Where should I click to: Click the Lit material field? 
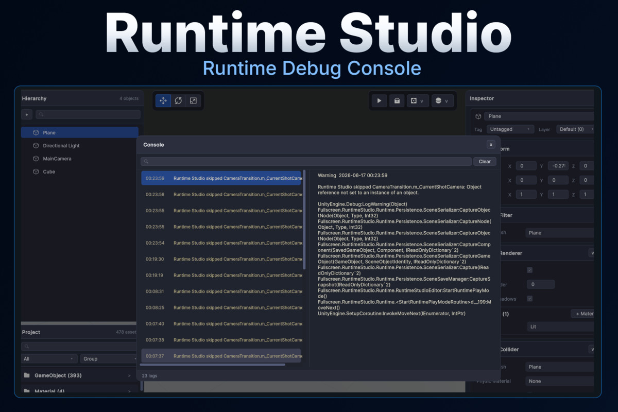[x=560, y=327]
